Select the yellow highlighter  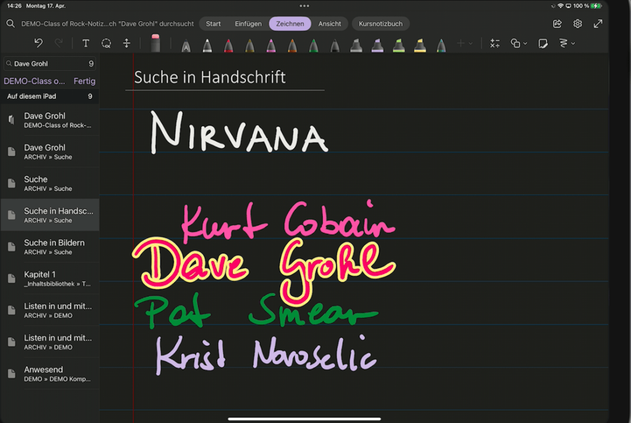pos(420,46)
